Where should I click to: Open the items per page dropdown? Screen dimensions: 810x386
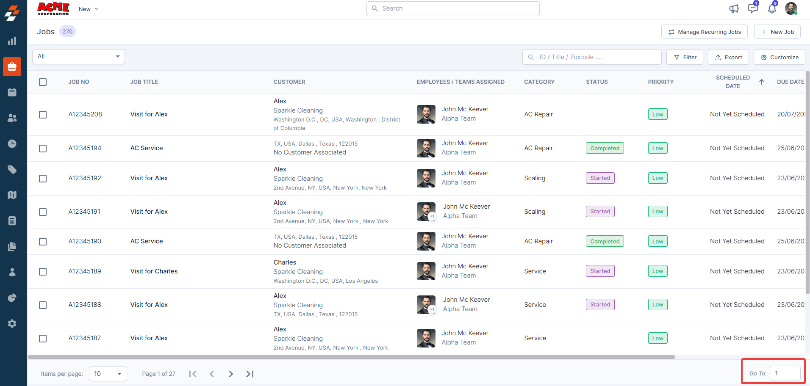108,374
